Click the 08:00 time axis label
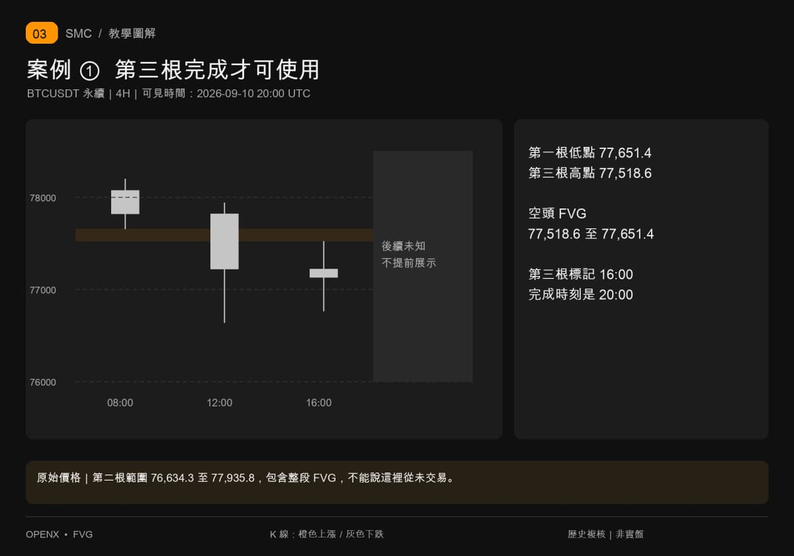Viewport: 794px width, 556px height. (x=120, y=402)
